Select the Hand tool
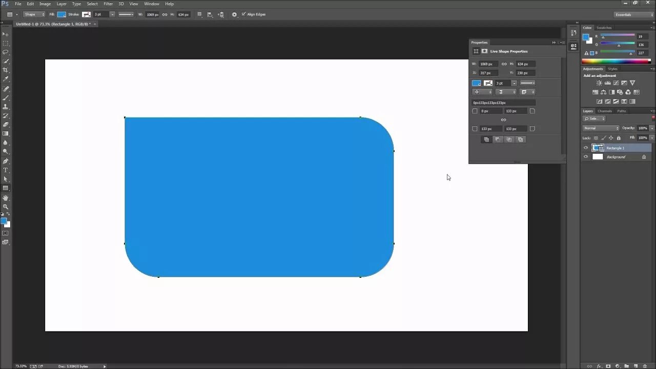The width and height of the screenshot is (656, 369). (x=6, y=197)
